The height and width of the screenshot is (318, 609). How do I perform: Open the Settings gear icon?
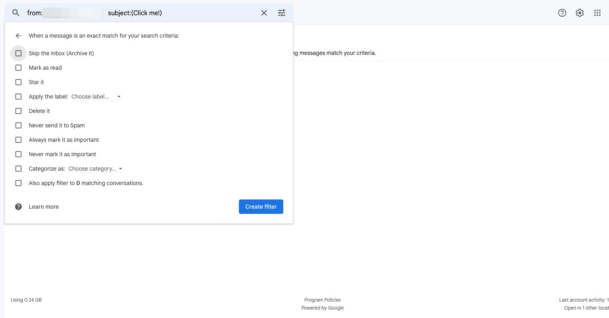(x=580, y=13)
